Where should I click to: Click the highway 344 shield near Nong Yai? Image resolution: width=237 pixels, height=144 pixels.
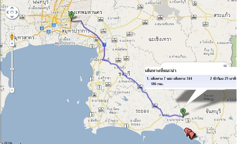point(140,87)
